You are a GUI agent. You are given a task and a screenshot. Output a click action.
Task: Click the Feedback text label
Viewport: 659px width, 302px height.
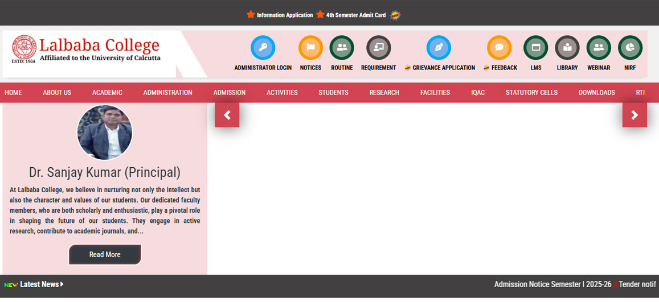pyautogui.click(x=504, y=68)
